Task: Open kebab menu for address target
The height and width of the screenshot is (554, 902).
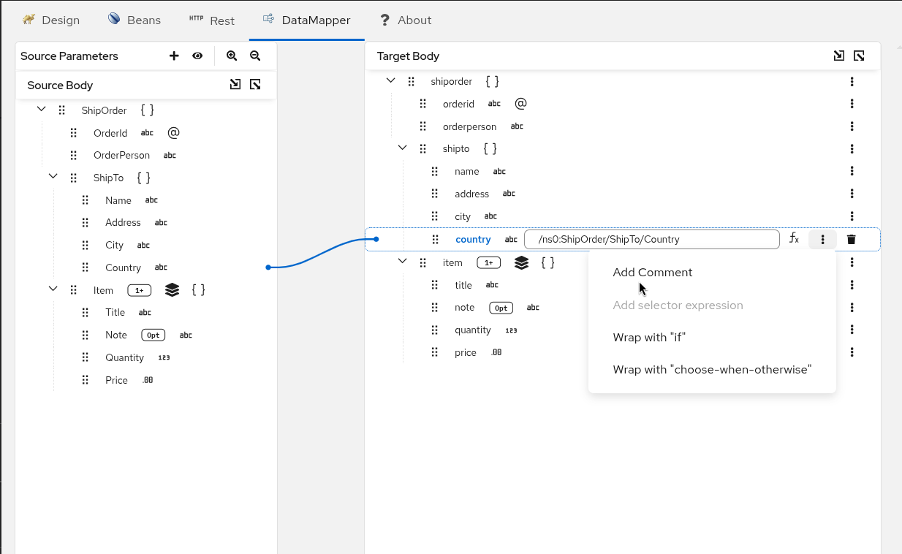Action: pos(852,194)
